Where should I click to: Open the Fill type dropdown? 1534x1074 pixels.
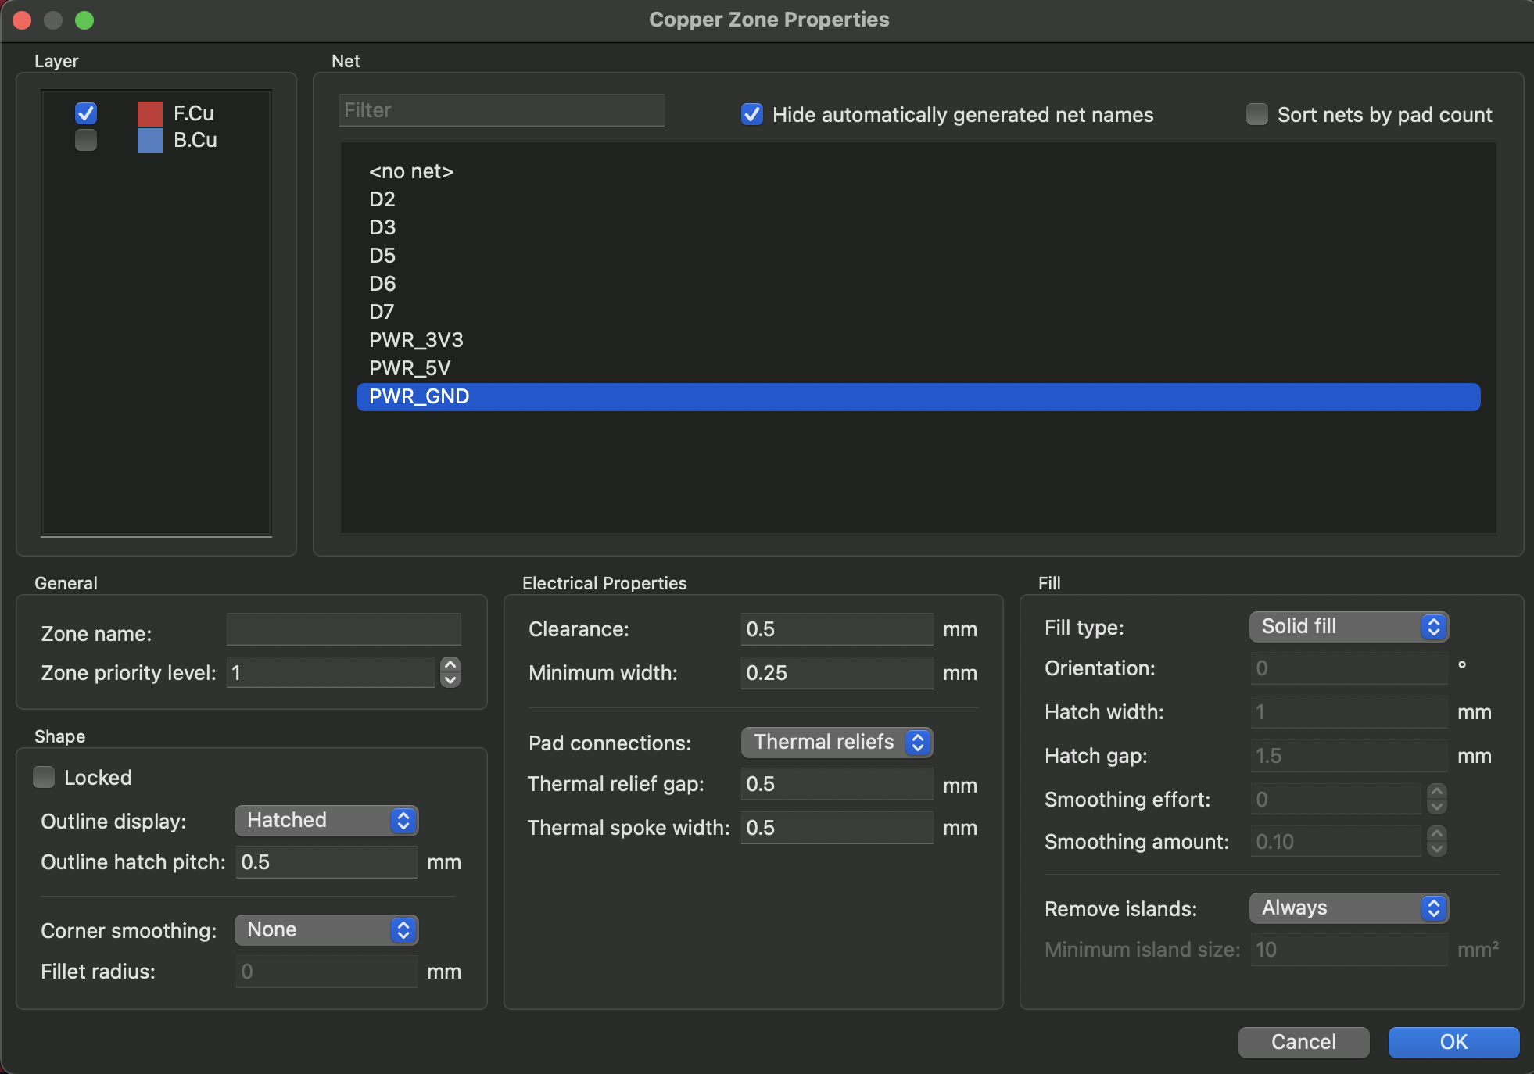pos(1349,627)
